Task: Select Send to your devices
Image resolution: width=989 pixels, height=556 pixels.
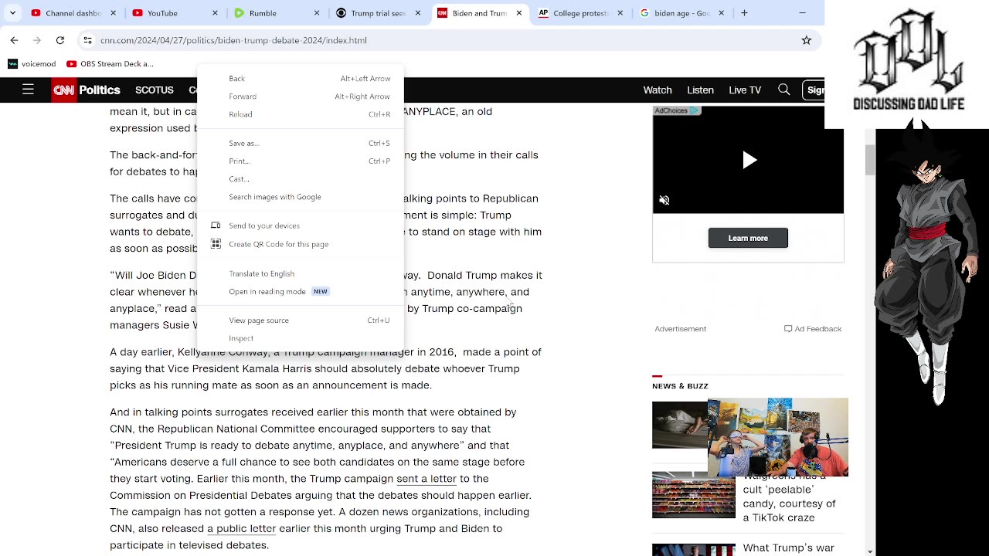Action: point(301,225)
